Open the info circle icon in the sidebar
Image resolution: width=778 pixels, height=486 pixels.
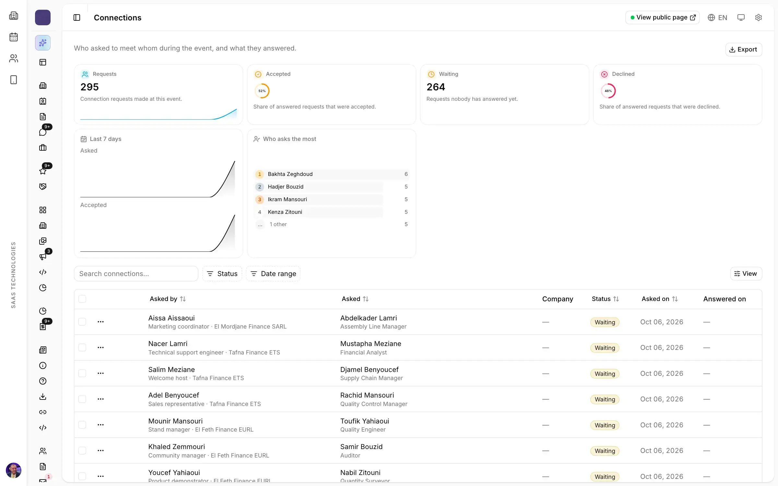tap(43, 365)
